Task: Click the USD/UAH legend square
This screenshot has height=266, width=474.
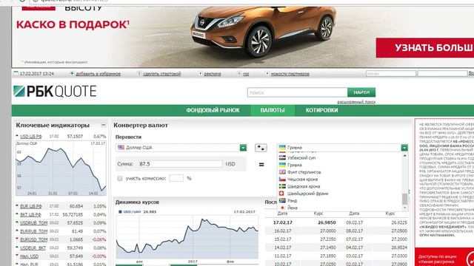Action: (x=120, y=212)
